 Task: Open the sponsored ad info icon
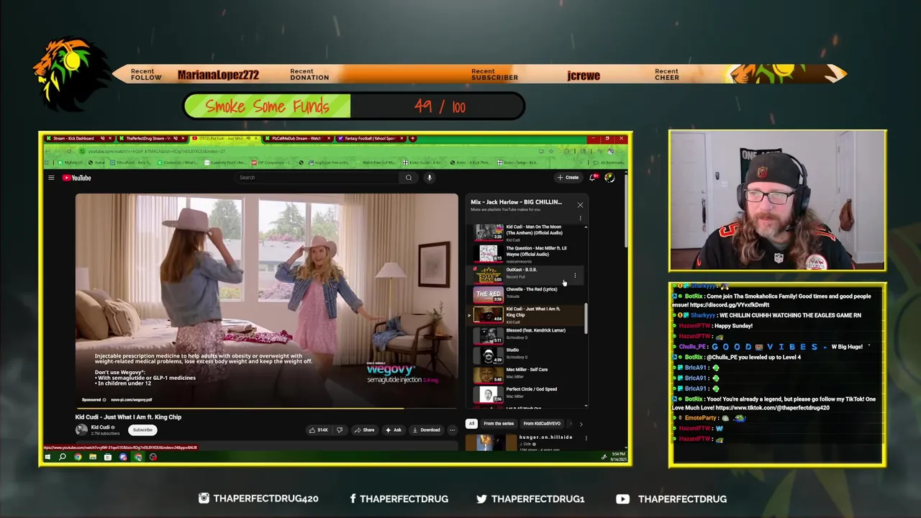pyautogui.click(x=104, y=400)
